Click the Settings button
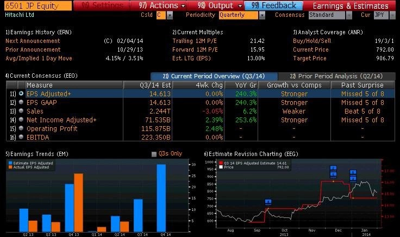Viewport: 400px width, 237px height. tap(102, 5)
